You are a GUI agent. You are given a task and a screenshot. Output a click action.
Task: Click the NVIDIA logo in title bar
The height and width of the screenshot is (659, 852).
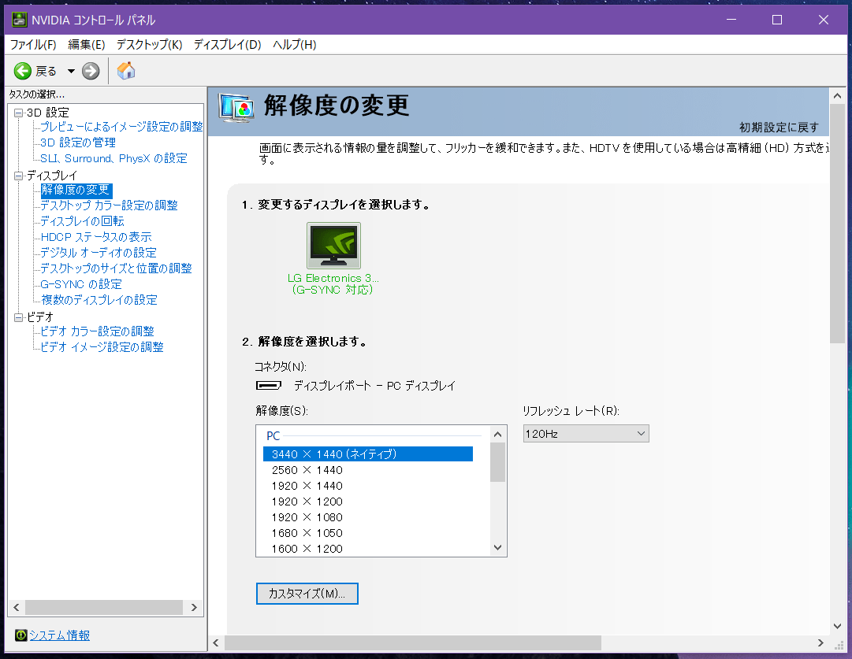(20, 20)
